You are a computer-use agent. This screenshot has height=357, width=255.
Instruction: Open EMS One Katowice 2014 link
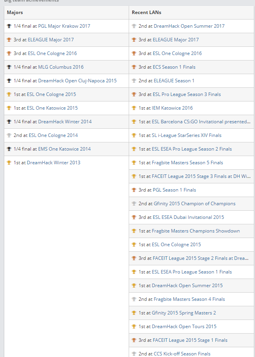(x=65, y=149)
